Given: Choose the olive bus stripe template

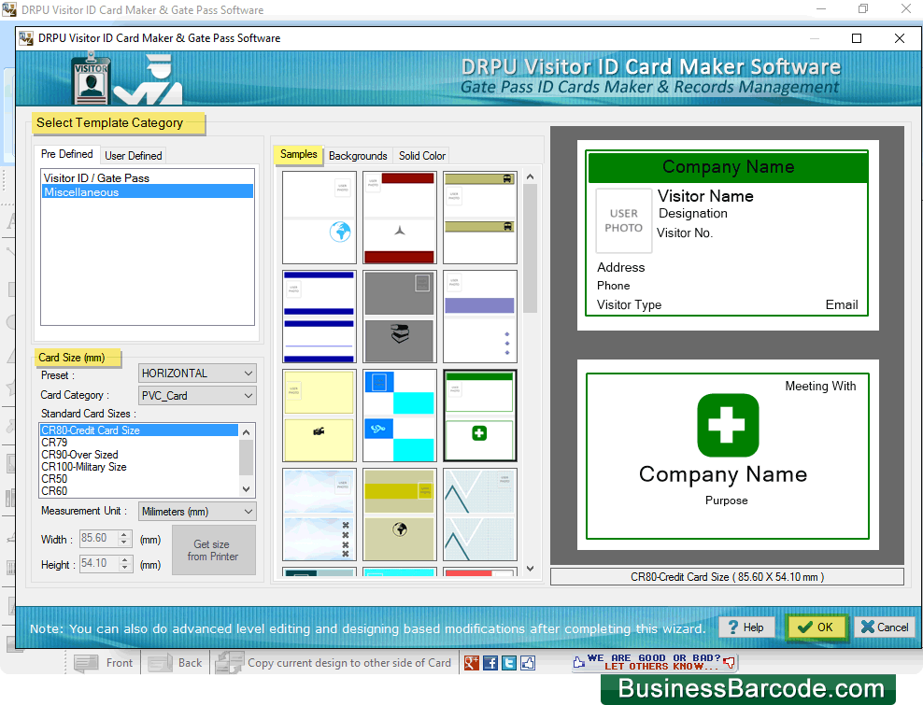Looking at the screenshot, I should (x=480, y=218).
